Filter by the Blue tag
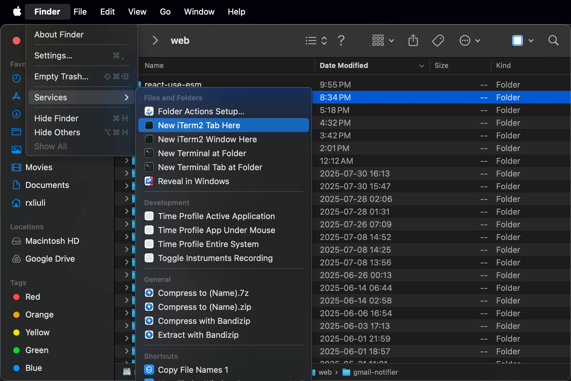 pyautogui.click(x=28, y=368)
